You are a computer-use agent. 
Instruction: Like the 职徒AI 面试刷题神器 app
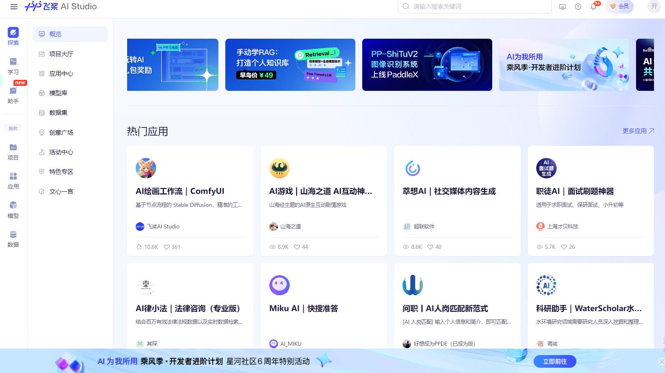pos(564,247)
